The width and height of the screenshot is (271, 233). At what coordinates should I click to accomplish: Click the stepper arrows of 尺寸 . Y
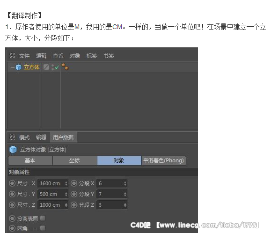(x=66, y=194)
